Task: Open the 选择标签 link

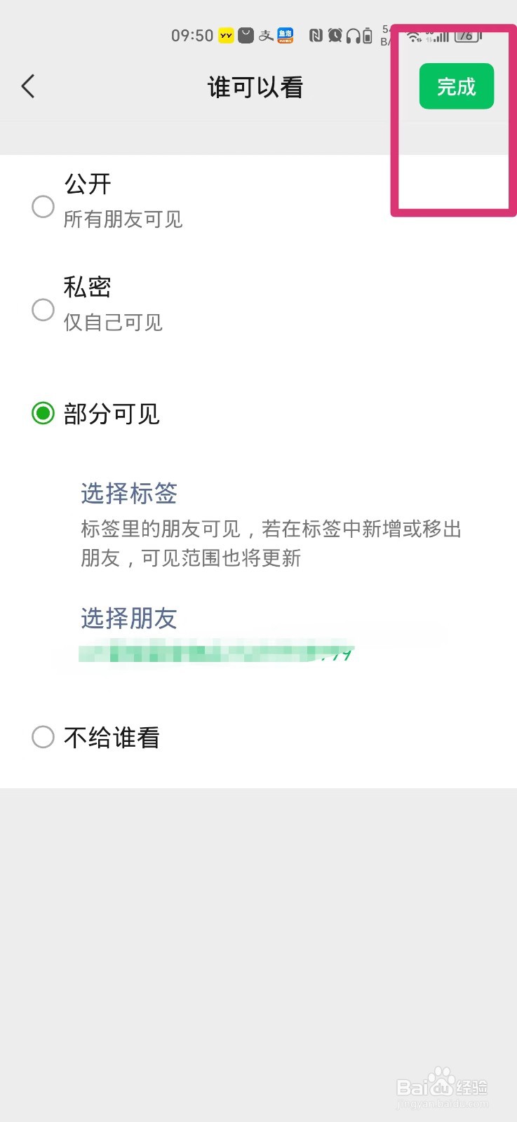Action: 129,493
